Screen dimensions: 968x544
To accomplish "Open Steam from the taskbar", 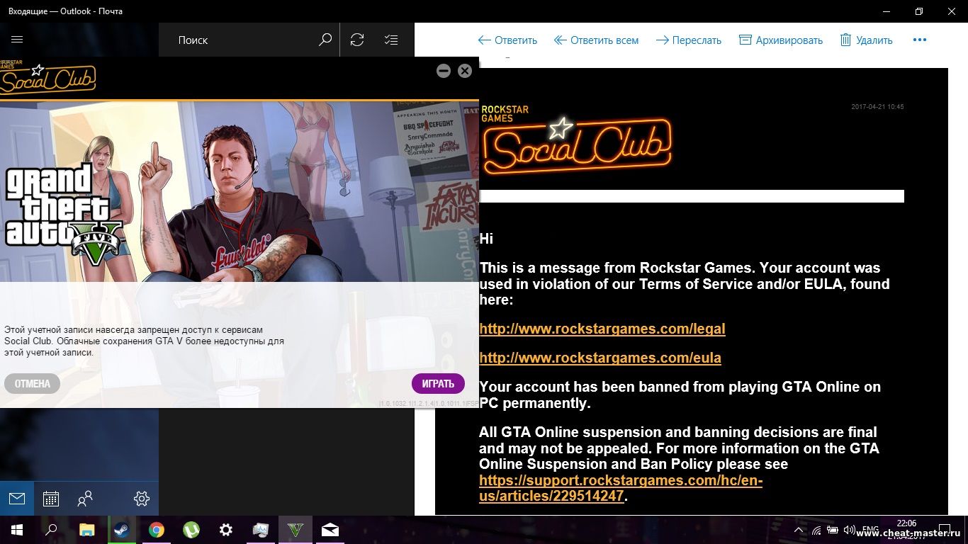I will pos(121,530).
